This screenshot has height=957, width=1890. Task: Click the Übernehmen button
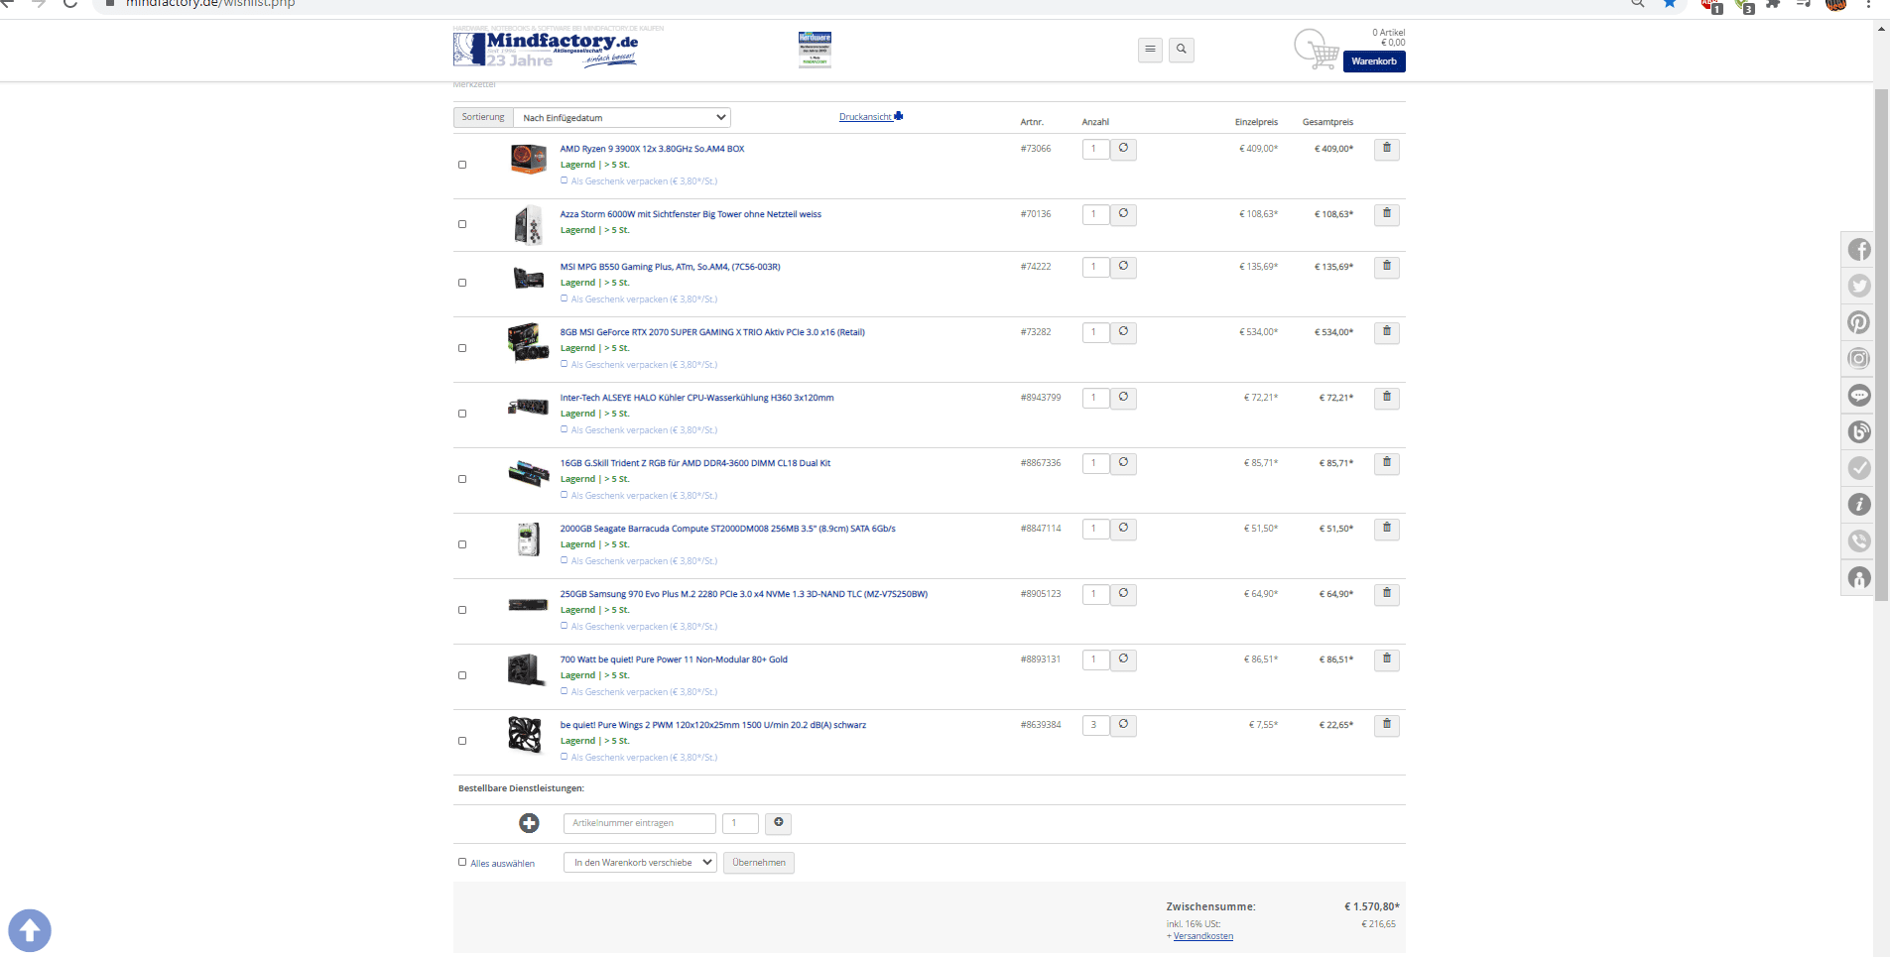pyautogui.click(x=759, y=863)
